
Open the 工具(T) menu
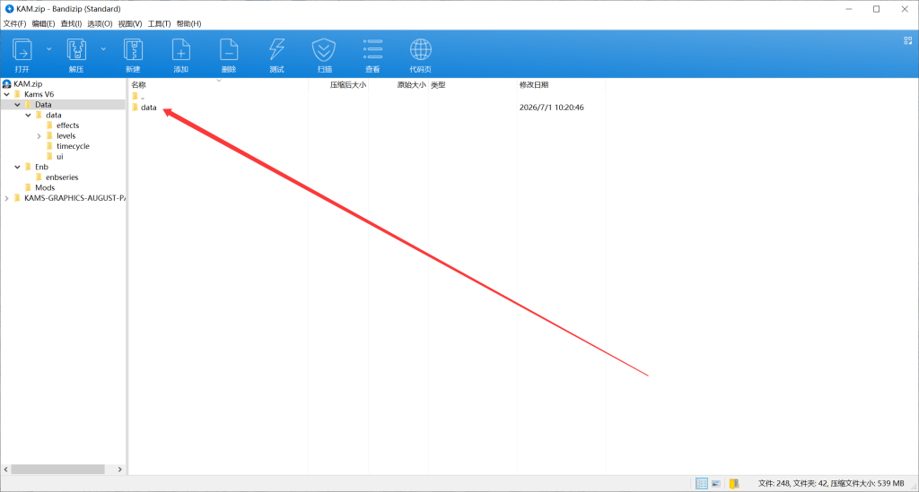coord(159,23)
